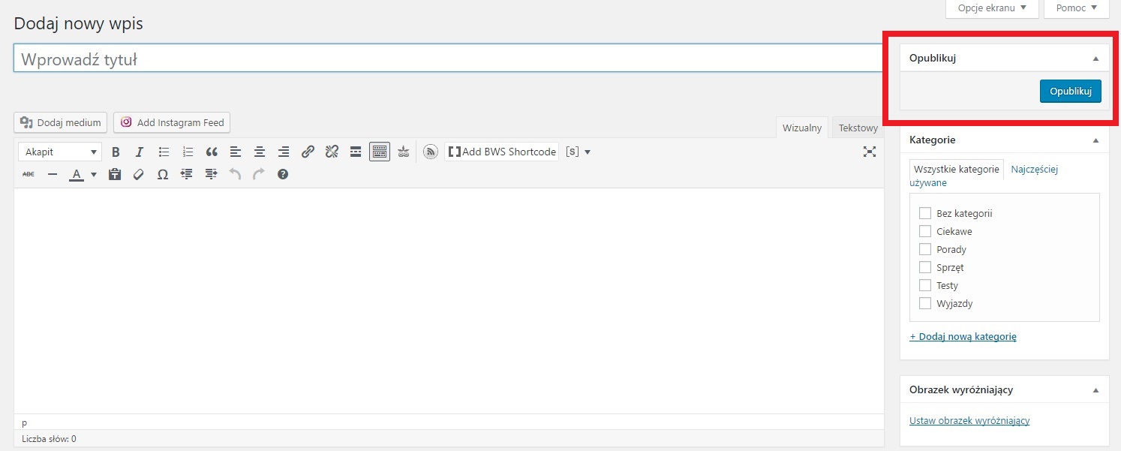Click the insert link icon
Image resolution: width=1121 pixels, height=451 pixels.
(x=308, y=152)
